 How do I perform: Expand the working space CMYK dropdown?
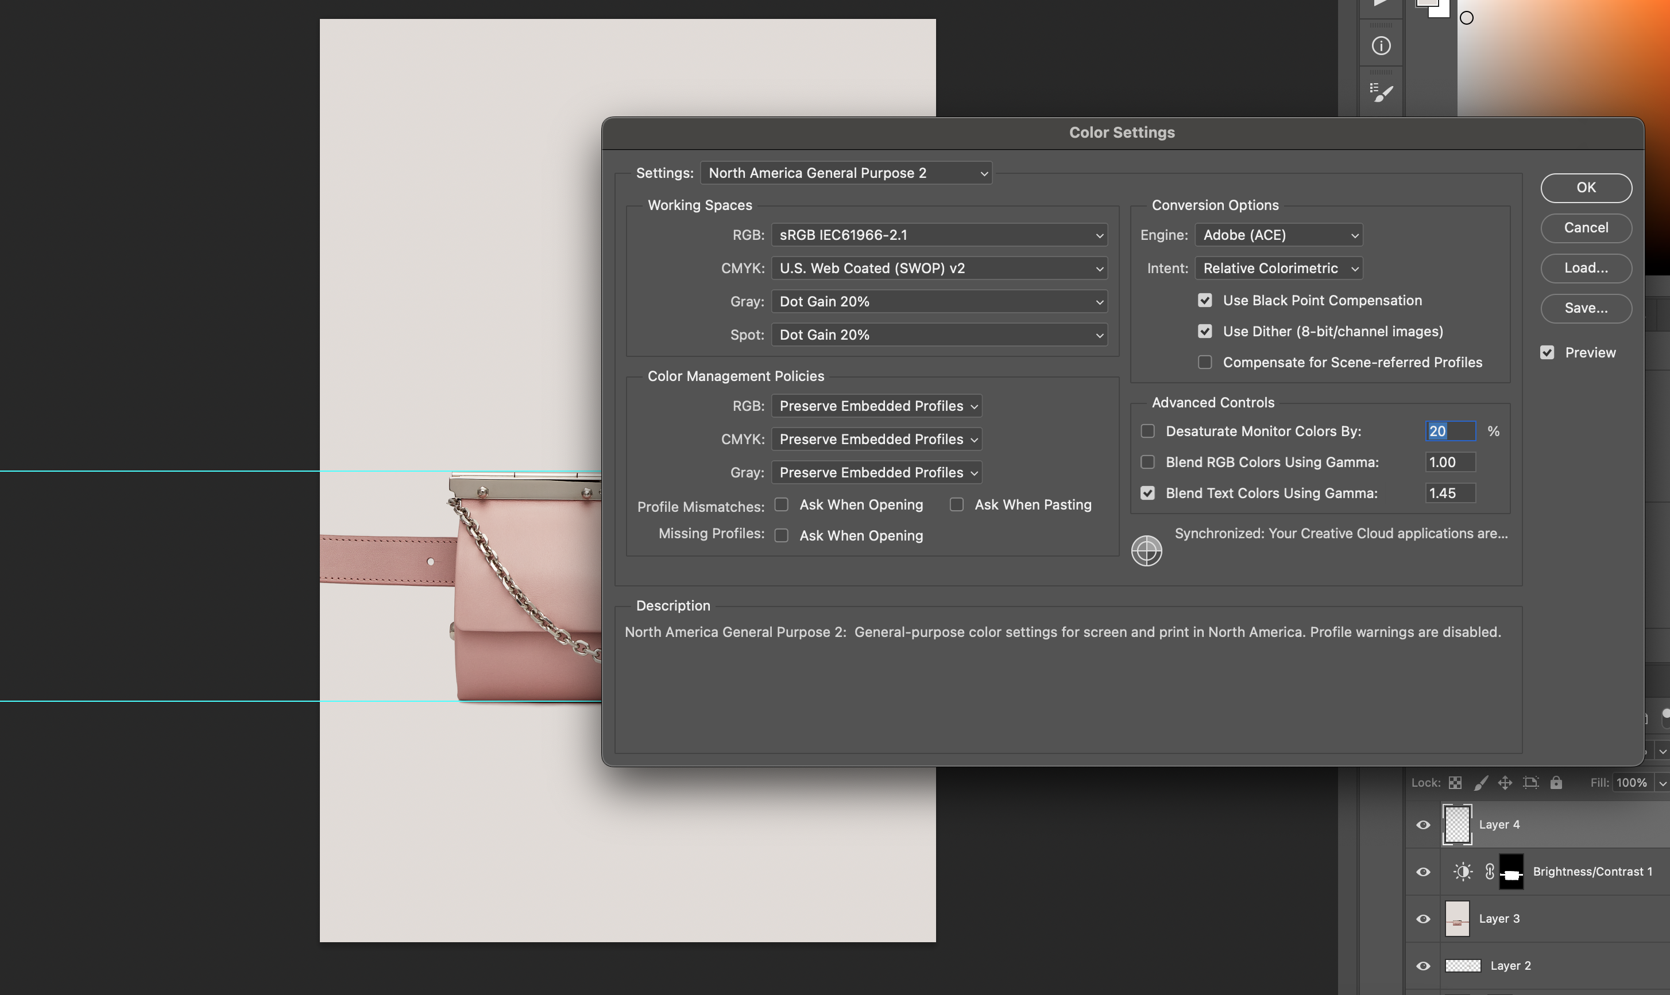[939, 268]
